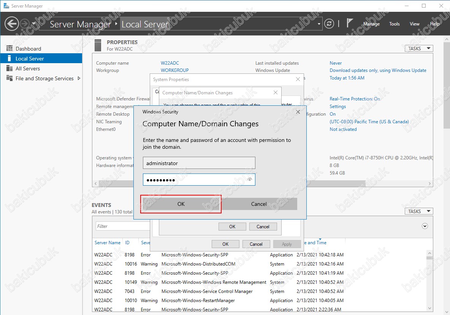
Task: Click the Today at 1:56 AM link
Action: [347, 78]
